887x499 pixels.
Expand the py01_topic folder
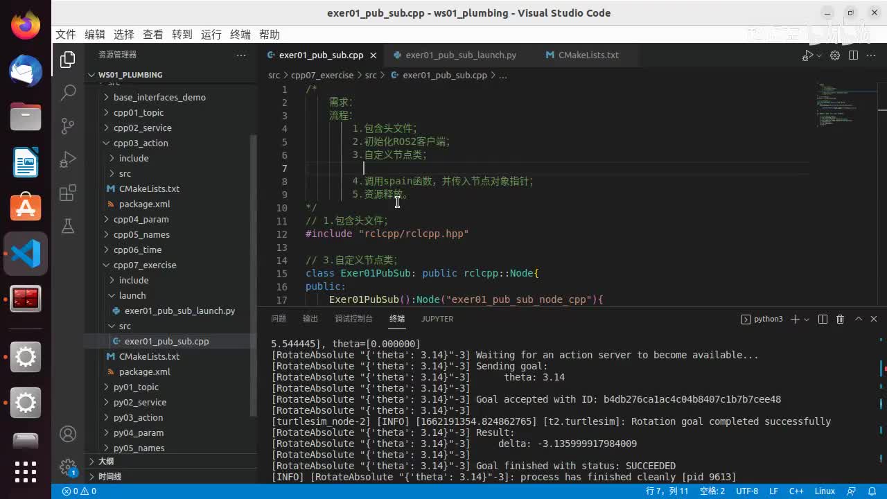pyautogui.click(x=136, y=387)
